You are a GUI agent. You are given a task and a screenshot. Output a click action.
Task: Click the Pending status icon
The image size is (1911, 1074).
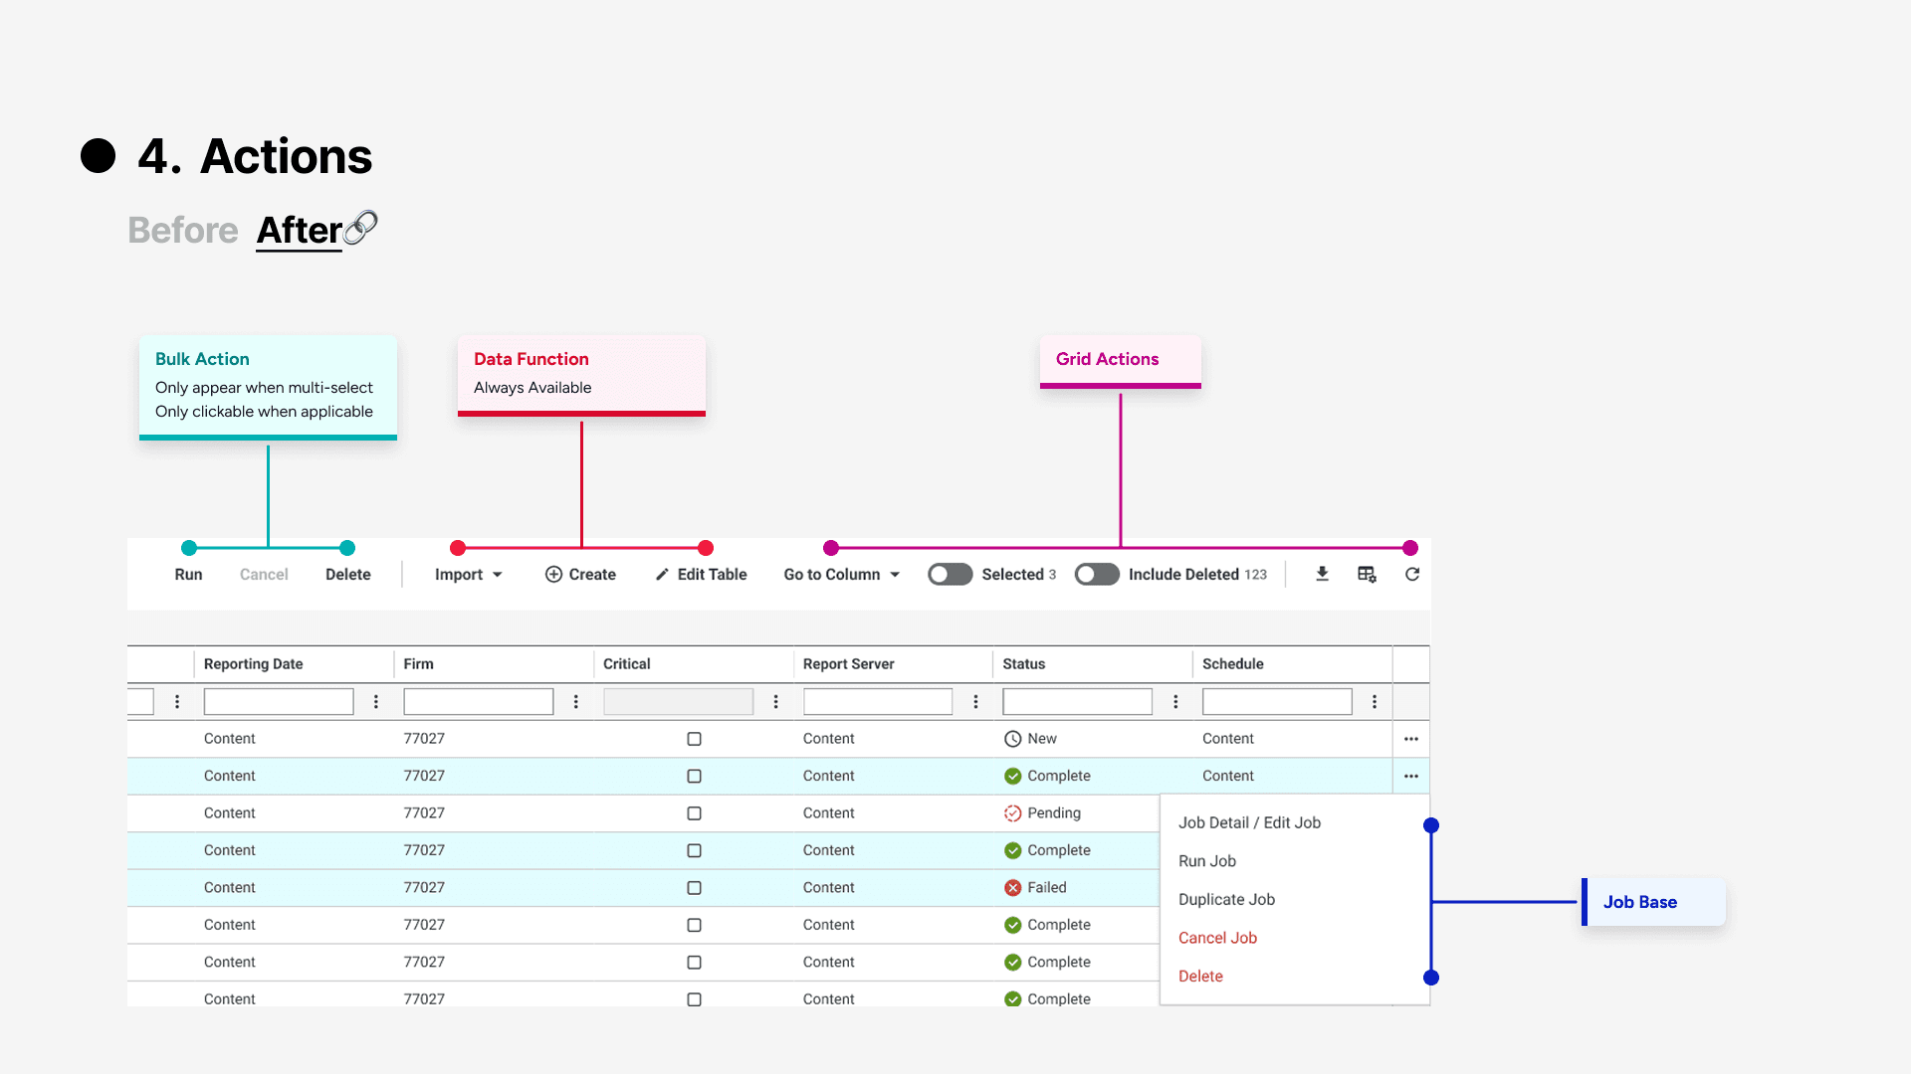pos(1013,813)
